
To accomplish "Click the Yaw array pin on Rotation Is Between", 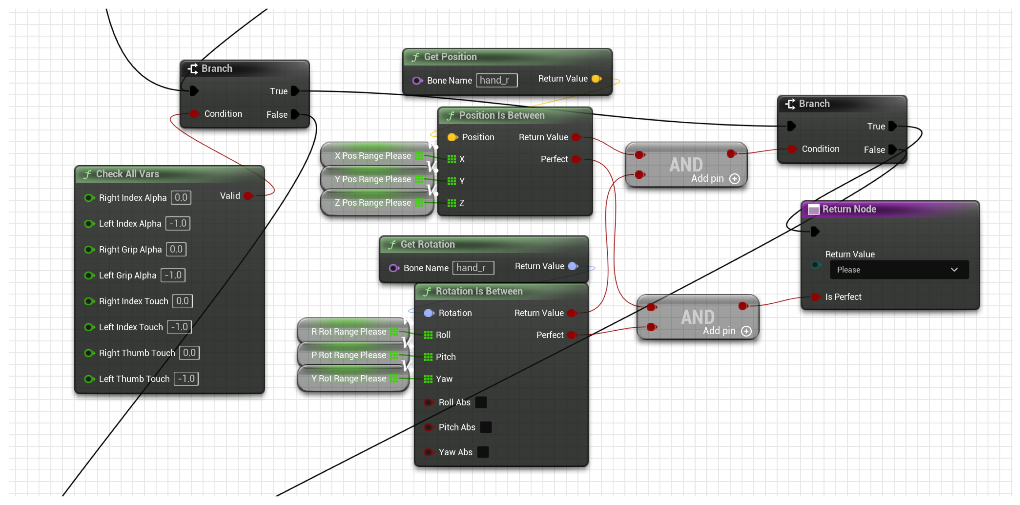I will click(x=428, y=379).
